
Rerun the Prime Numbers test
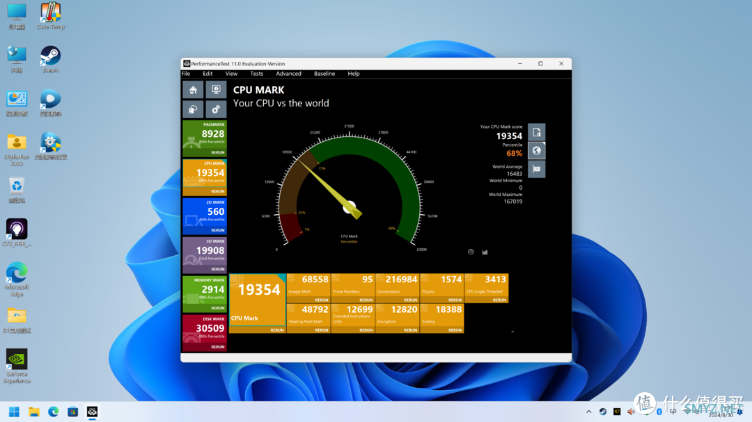[366, 300]
